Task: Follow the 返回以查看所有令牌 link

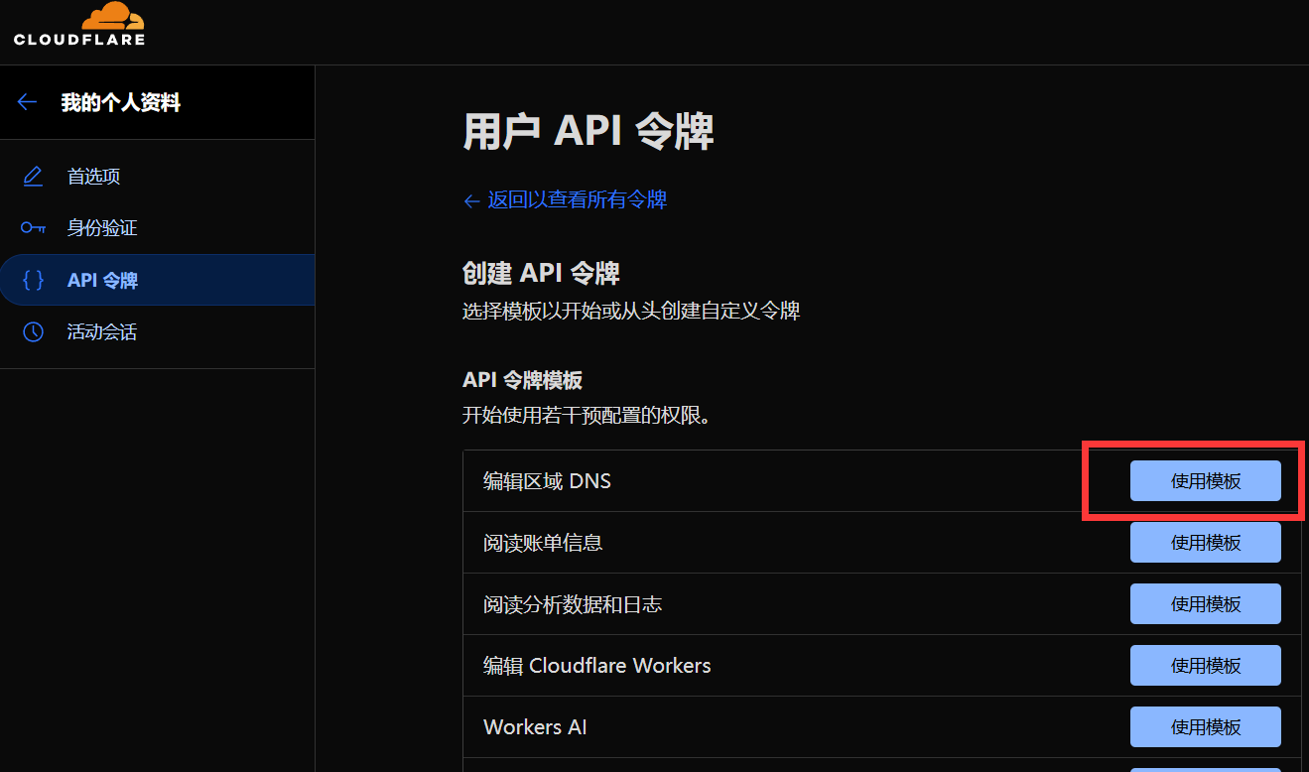Action: pos(577,200)
